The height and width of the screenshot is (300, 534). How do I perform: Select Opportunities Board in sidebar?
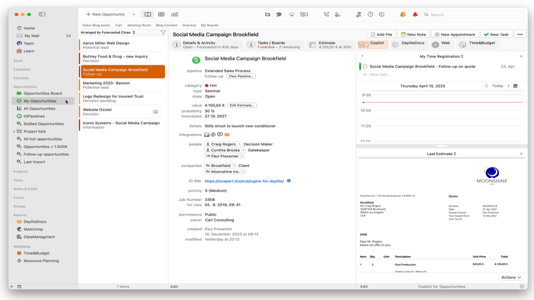coord(43,93)
